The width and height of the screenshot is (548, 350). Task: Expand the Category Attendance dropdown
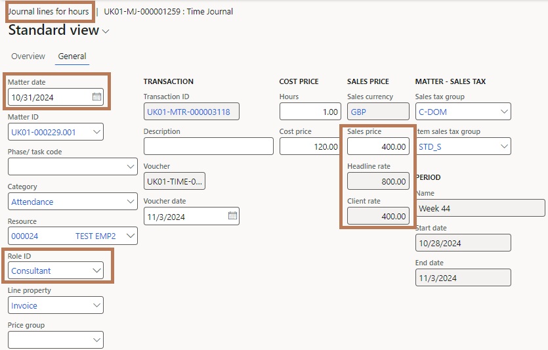(131, 202)
